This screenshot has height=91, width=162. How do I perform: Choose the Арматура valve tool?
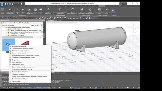point(17,11)
